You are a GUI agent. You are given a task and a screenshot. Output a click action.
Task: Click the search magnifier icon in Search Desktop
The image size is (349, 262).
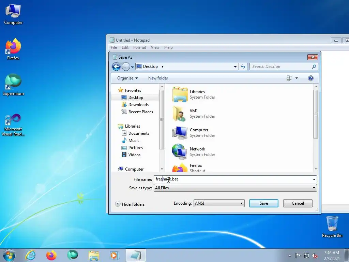pyautogui.click(x=314, y=67)
